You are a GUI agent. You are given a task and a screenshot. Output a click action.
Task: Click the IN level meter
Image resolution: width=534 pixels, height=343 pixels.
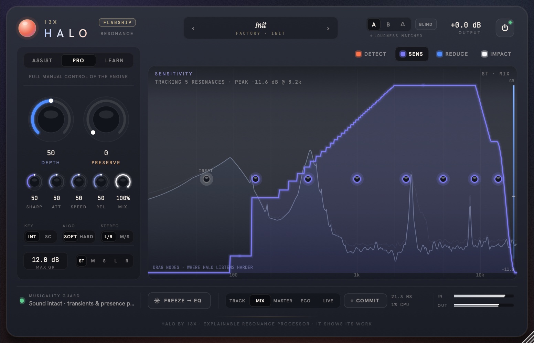pyautogui.click(x=484, y=296)
